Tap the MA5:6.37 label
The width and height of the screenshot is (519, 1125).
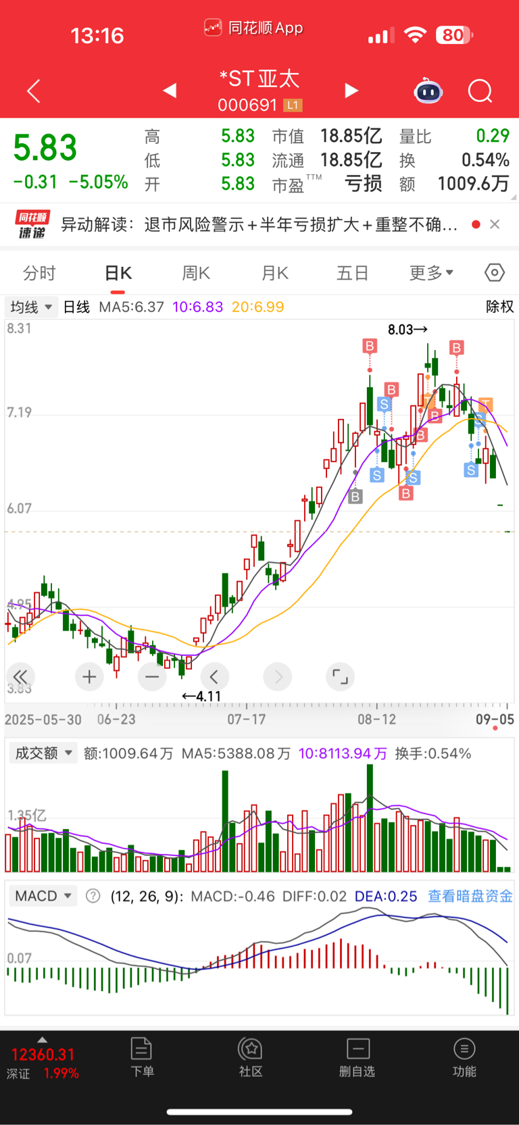click(x=131, y=307)
